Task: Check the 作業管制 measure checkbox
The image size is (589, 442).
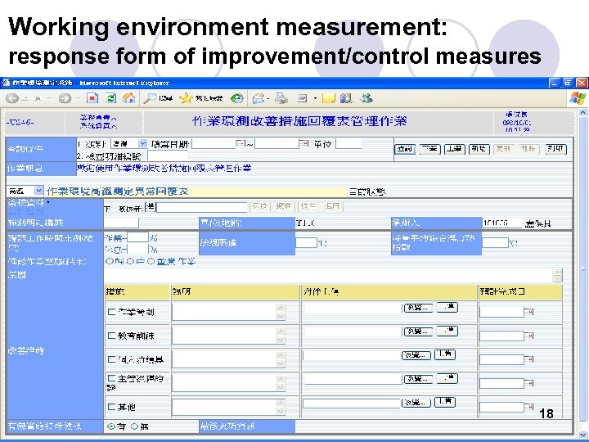Action: (x=111, y=312)
